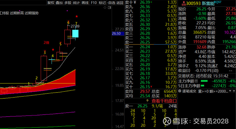Click the red star above candle 7
The height and width of the screenshot is (129, 236).
(x=77, y=16)
